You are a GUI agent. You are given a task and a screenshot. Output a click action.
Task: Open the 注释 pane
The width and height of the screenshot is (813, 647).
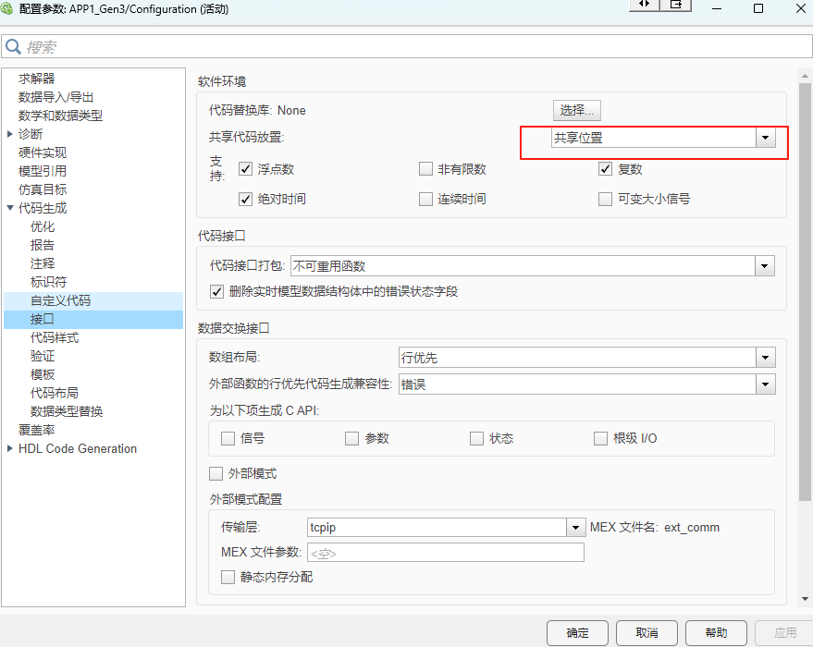pos(43,263)
